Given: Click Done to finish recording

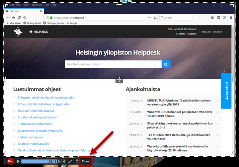Looking at the screenshot, I should pyautogui.click(x=86, y=161).
